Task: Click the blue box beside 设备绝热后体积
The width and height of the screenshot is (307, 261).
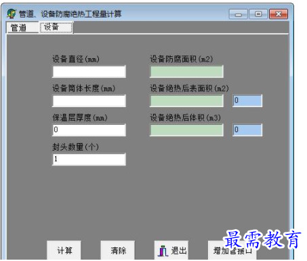Action: pos(247,130)
